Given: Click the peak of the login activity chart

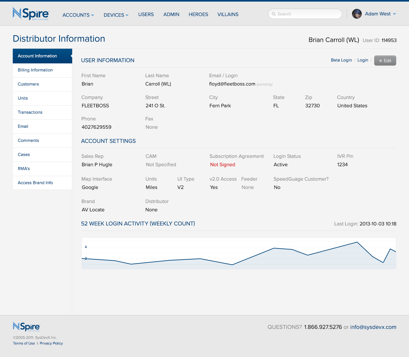Looking at the screenshot, I should point(357,242).
